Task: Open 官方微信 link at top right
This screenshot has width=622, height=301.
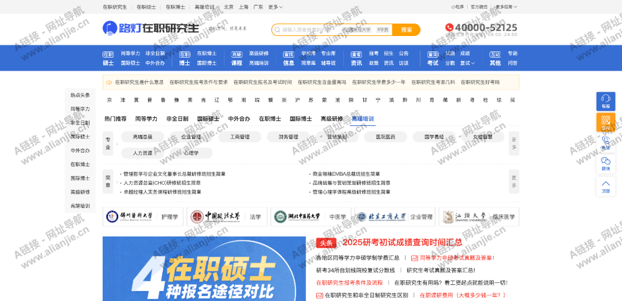Action: tap(479, 7)
